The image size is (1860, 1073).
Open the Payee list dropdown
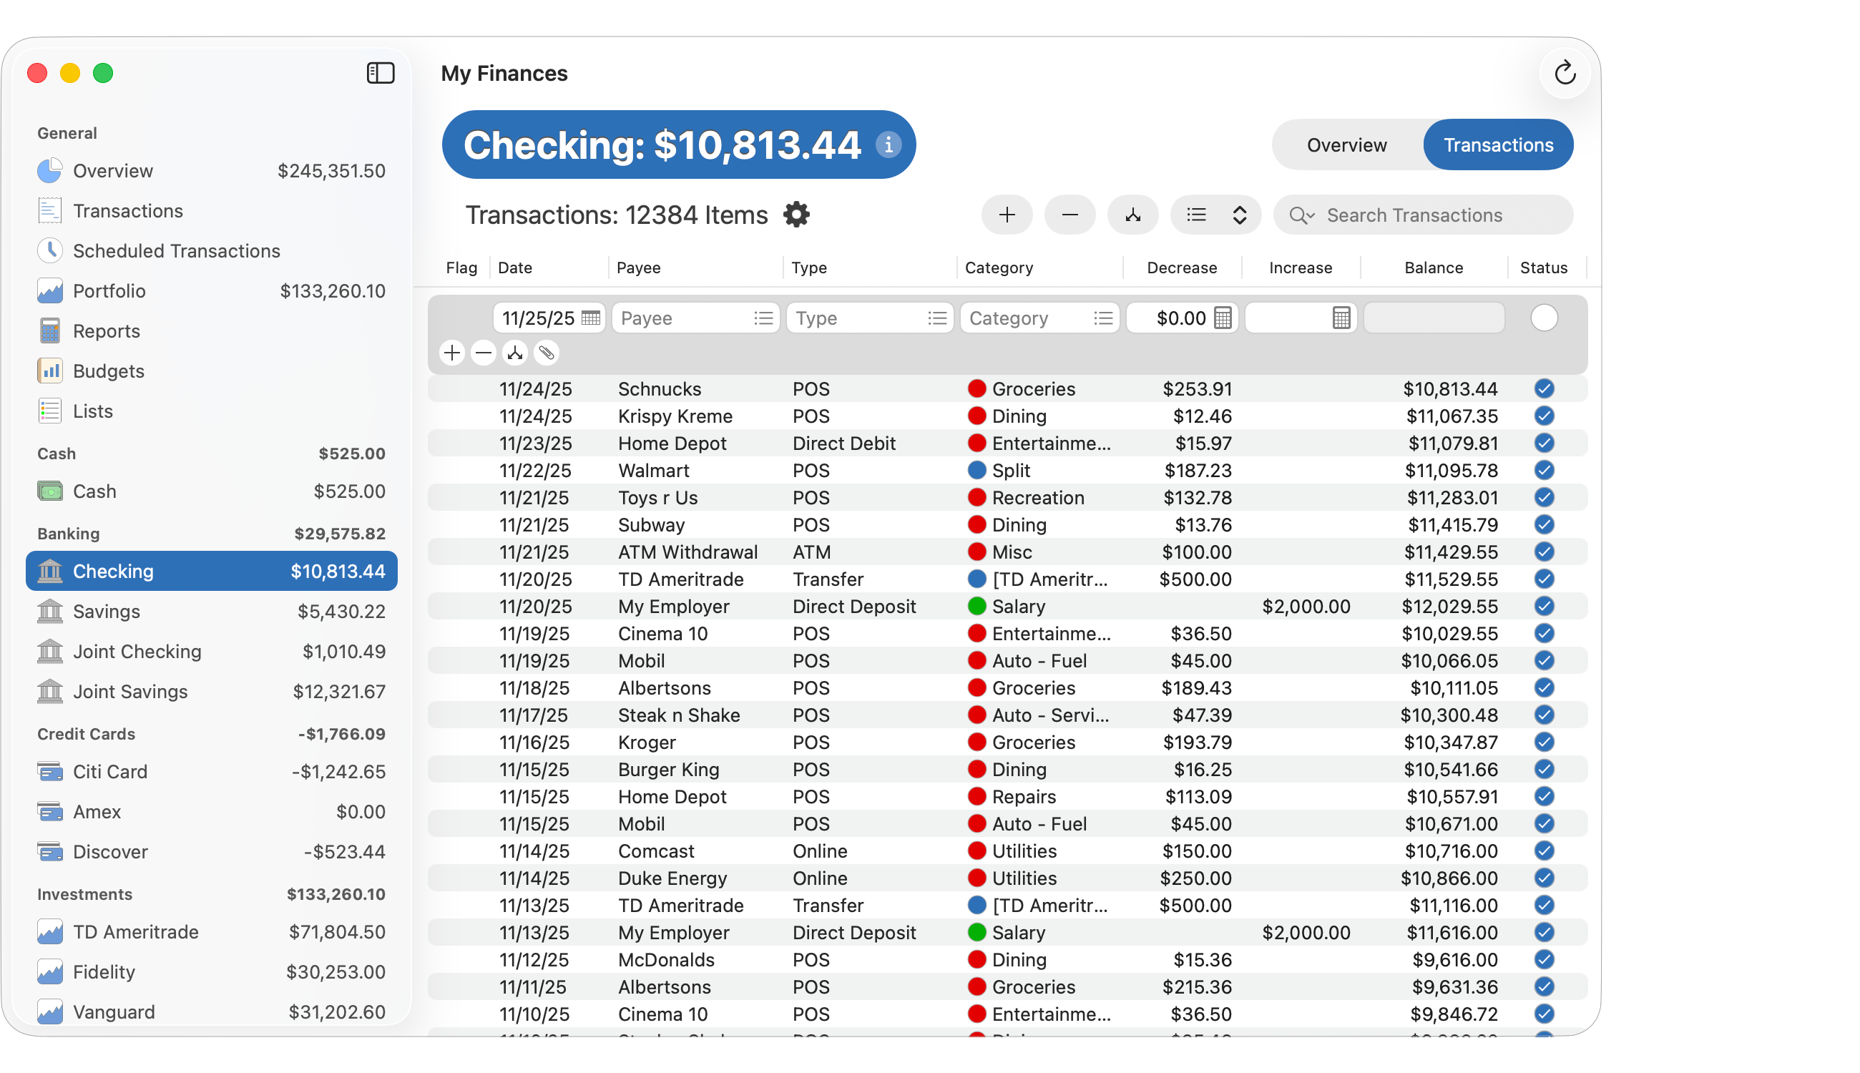point(763,318)
